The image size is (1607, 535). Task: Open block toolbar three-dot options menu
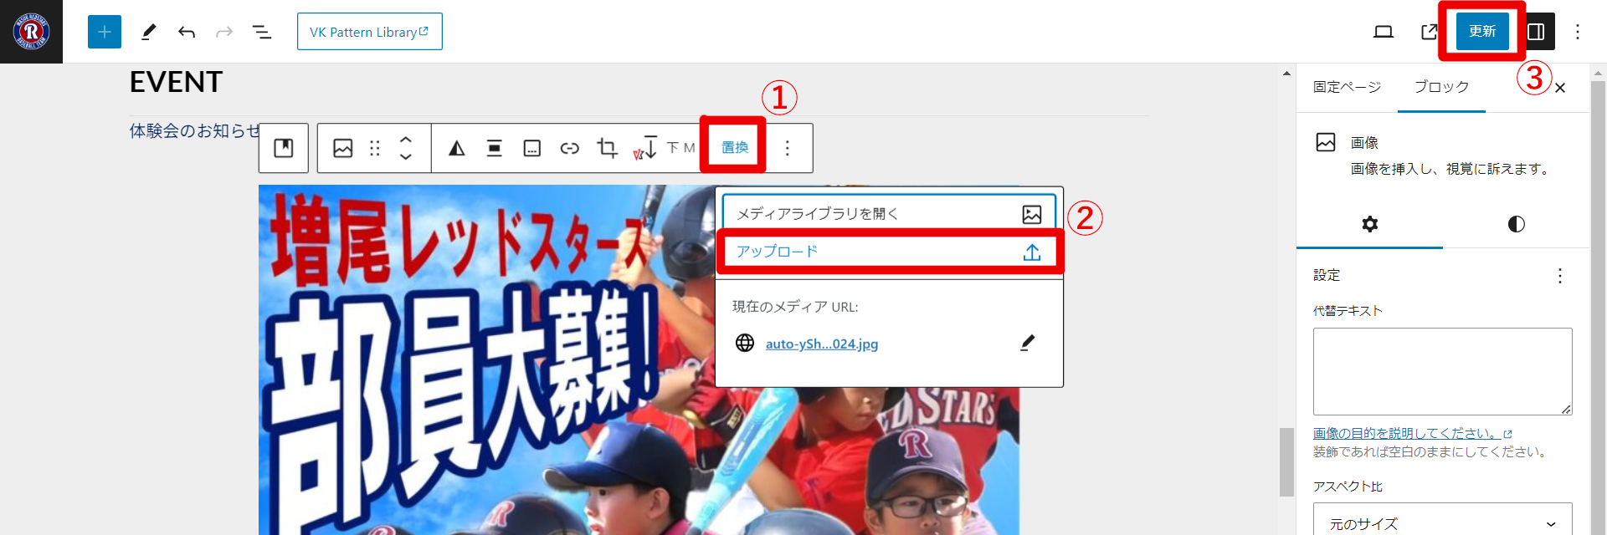pyautogui.click(x=787, y=148)
